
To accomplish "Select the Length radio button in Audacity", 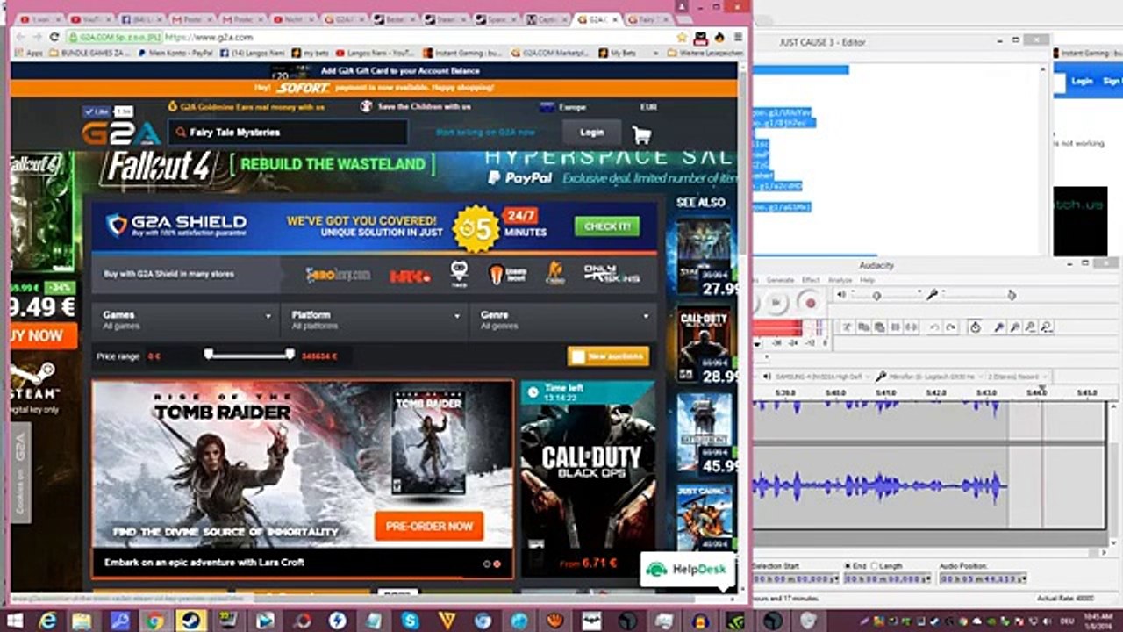I will [875, 566].
